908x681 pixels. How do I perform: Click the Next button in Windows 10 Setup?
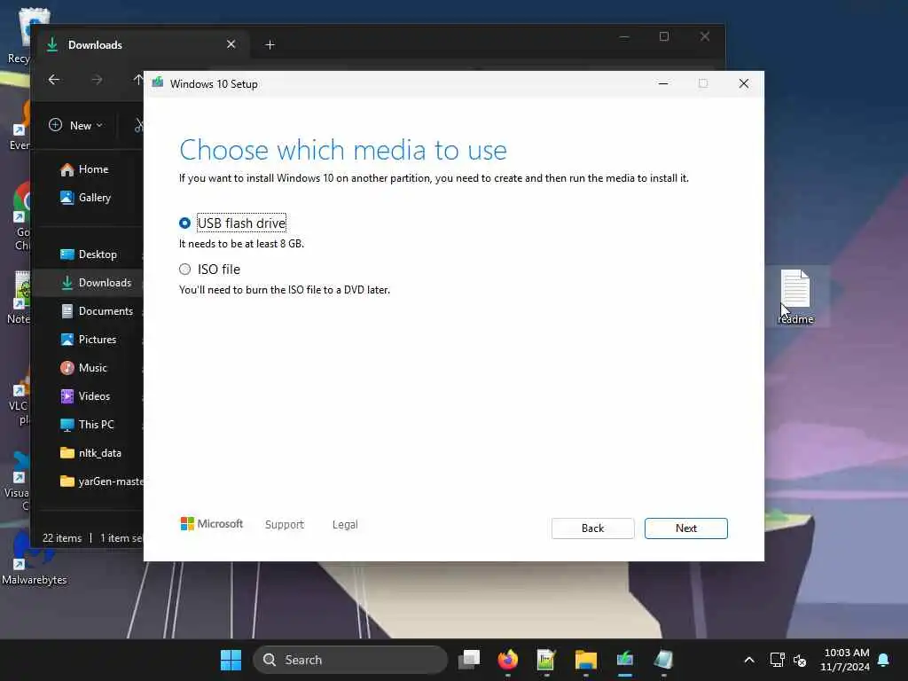coord(685,528)
